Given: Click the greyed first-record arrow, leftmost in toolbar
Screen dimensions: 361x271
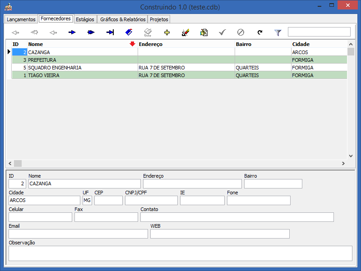Looking at the screenshot, I should 15,32.
